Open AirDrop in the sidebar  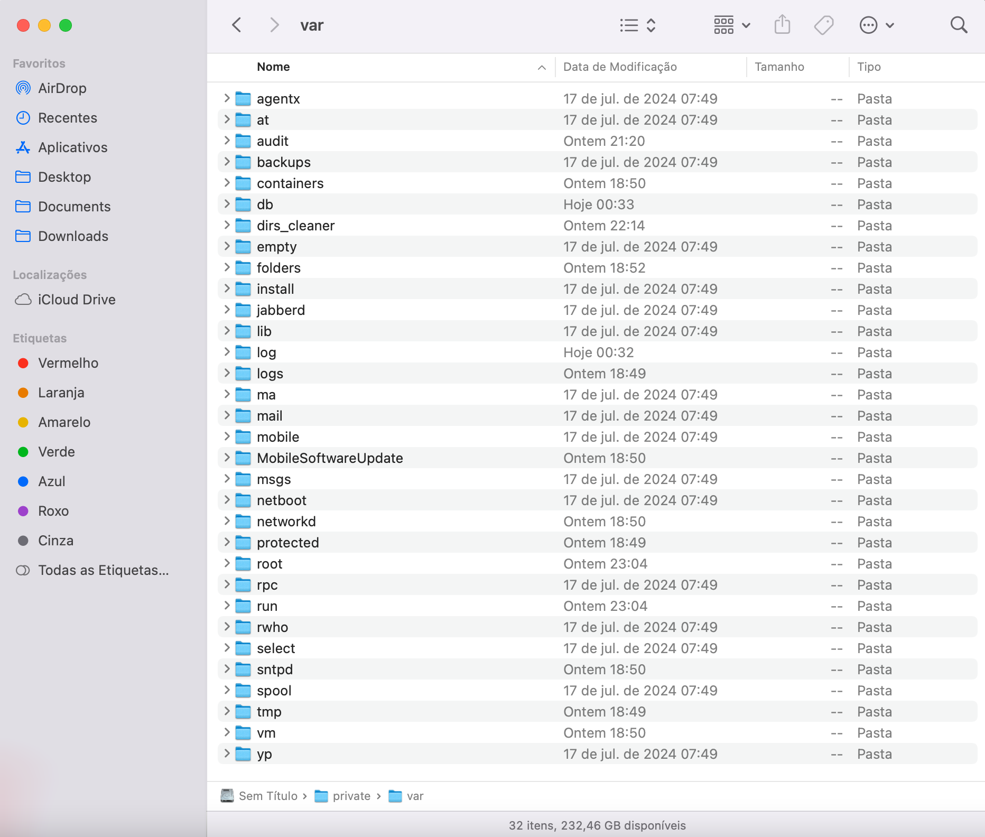[x=62, y=88]
